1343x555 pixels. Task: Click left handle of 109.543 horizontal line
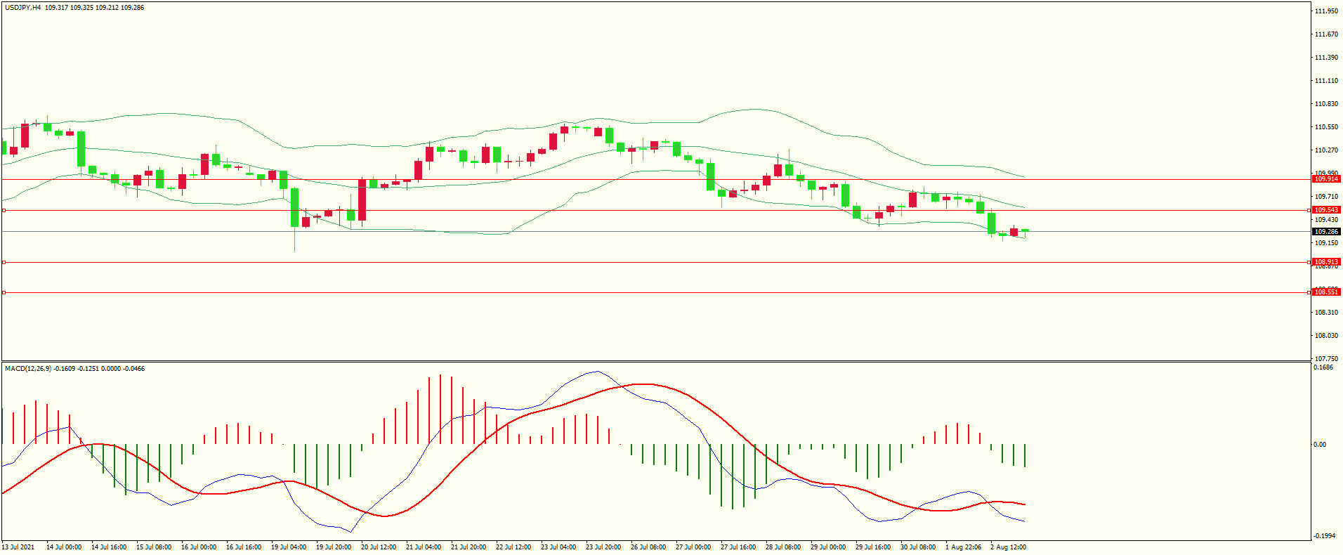coord(4,210)
